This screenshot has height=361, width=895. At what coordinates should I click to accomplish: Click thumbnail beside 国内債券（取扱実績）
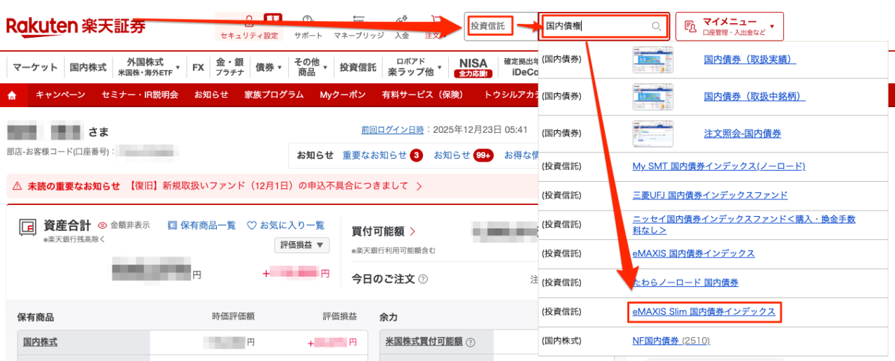[x=653, y=60]
